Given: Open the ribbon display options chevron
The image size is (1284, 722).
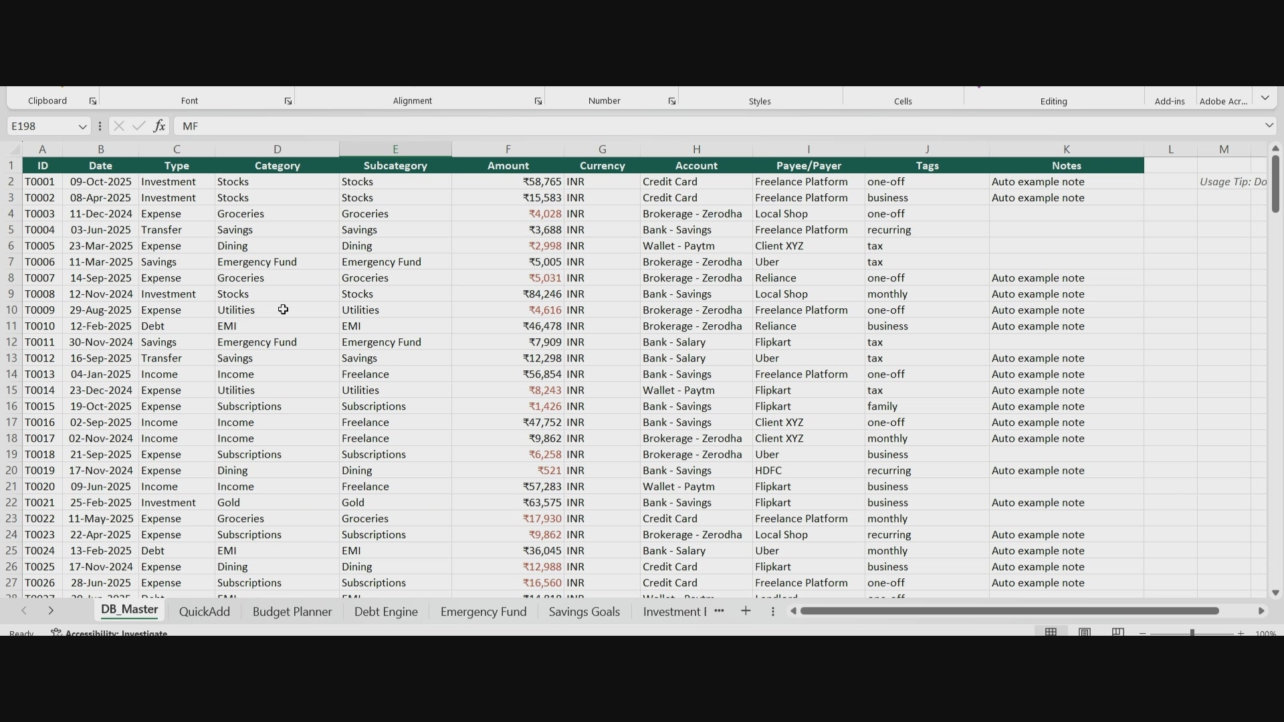Looking at the screenshot, I should (x=1265, y=98).
